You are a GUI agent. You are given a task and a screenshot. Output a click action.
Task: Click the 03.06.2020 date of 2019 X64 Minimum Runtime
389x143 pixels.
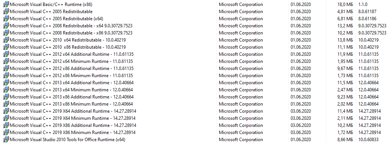(x=300, y=118)
